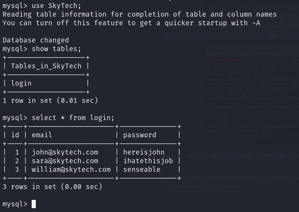The height and width of the screenshot is (212, 299).
Task: Click the '3 rows in set' result line
Action: (x=52, y=187)
